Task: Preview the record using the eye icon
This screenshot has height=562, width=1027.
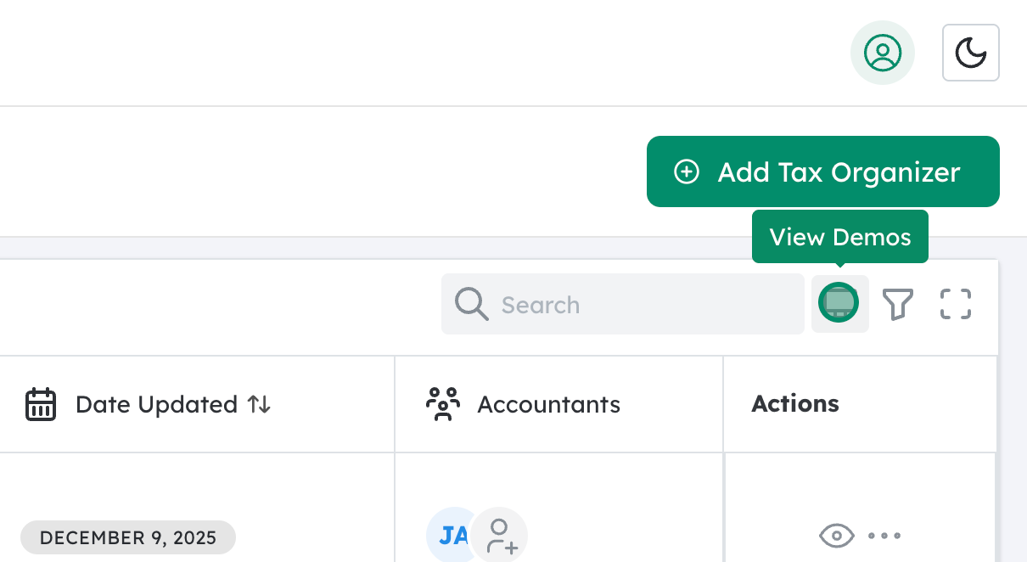Action: click(x=838, y=536)
